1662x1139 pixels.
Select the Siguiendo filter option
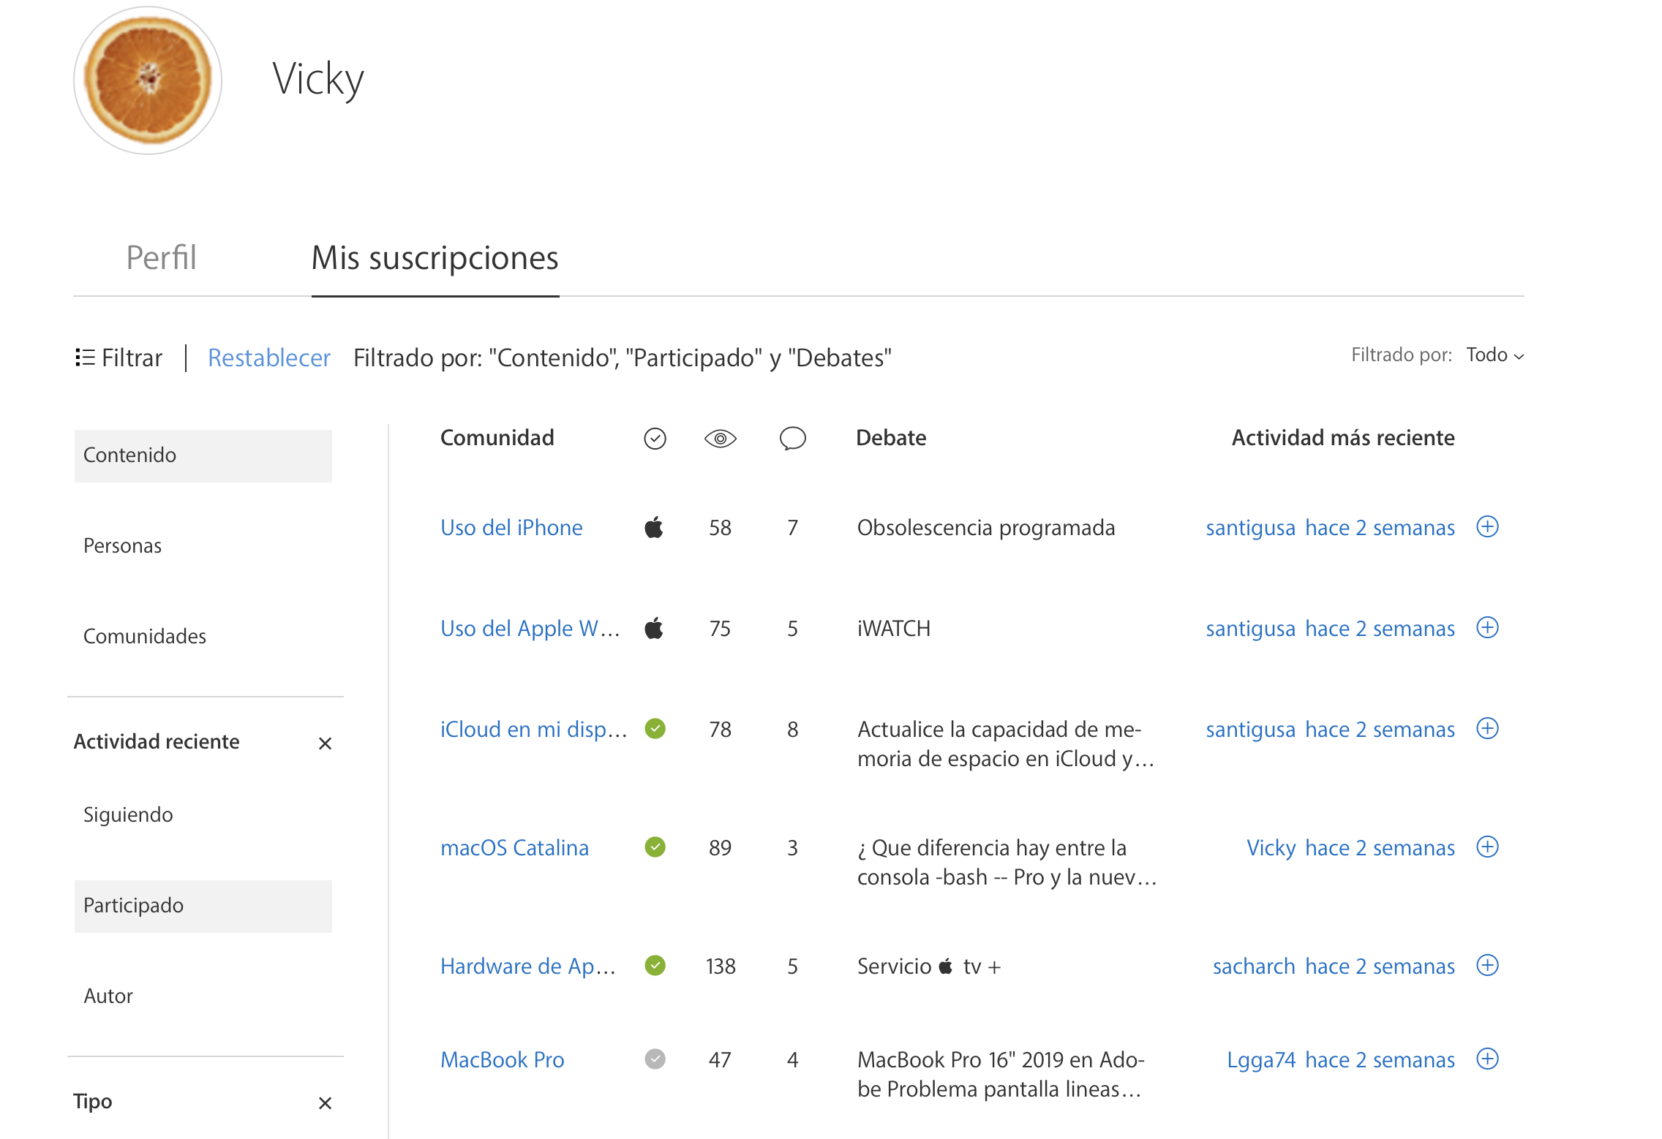pyautogui.click(x=129, y=815)
